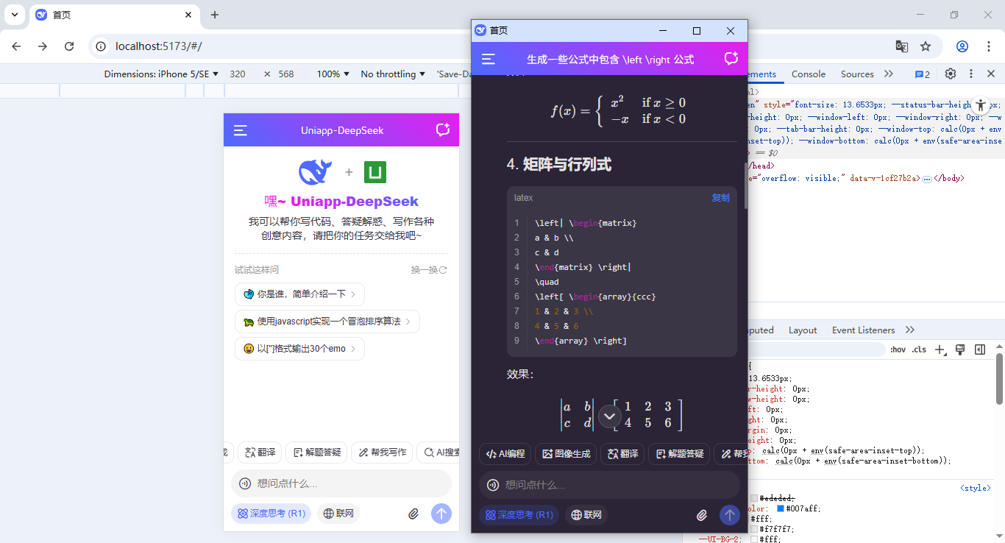Image resolution: width=1005 pixels, height=543 pixels.
Task: Toggle 深度思考 (R1) in the front dark window
Action: coord(519,515)
